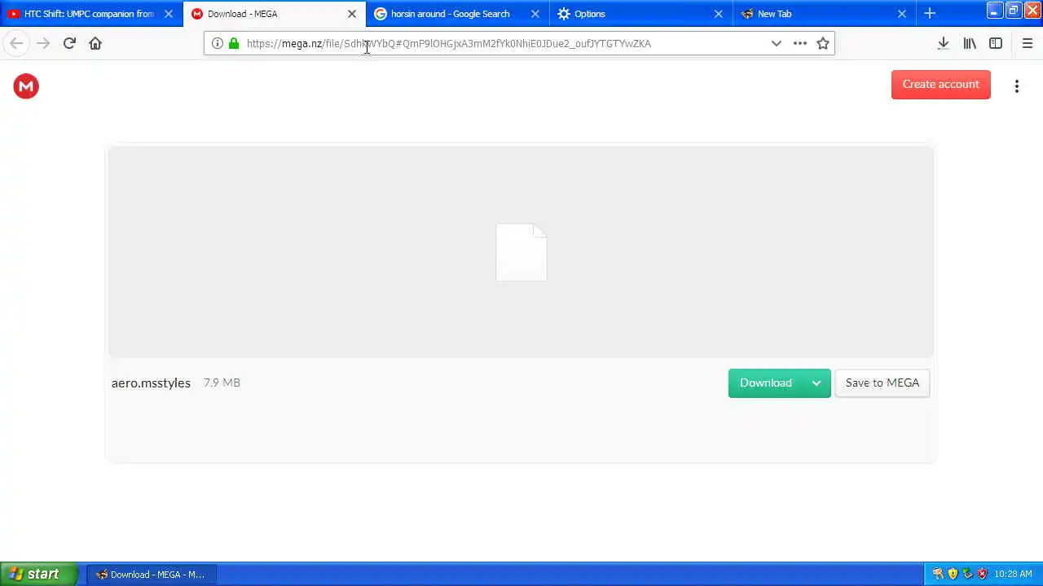Open the Windows start menu

(39, 574)
